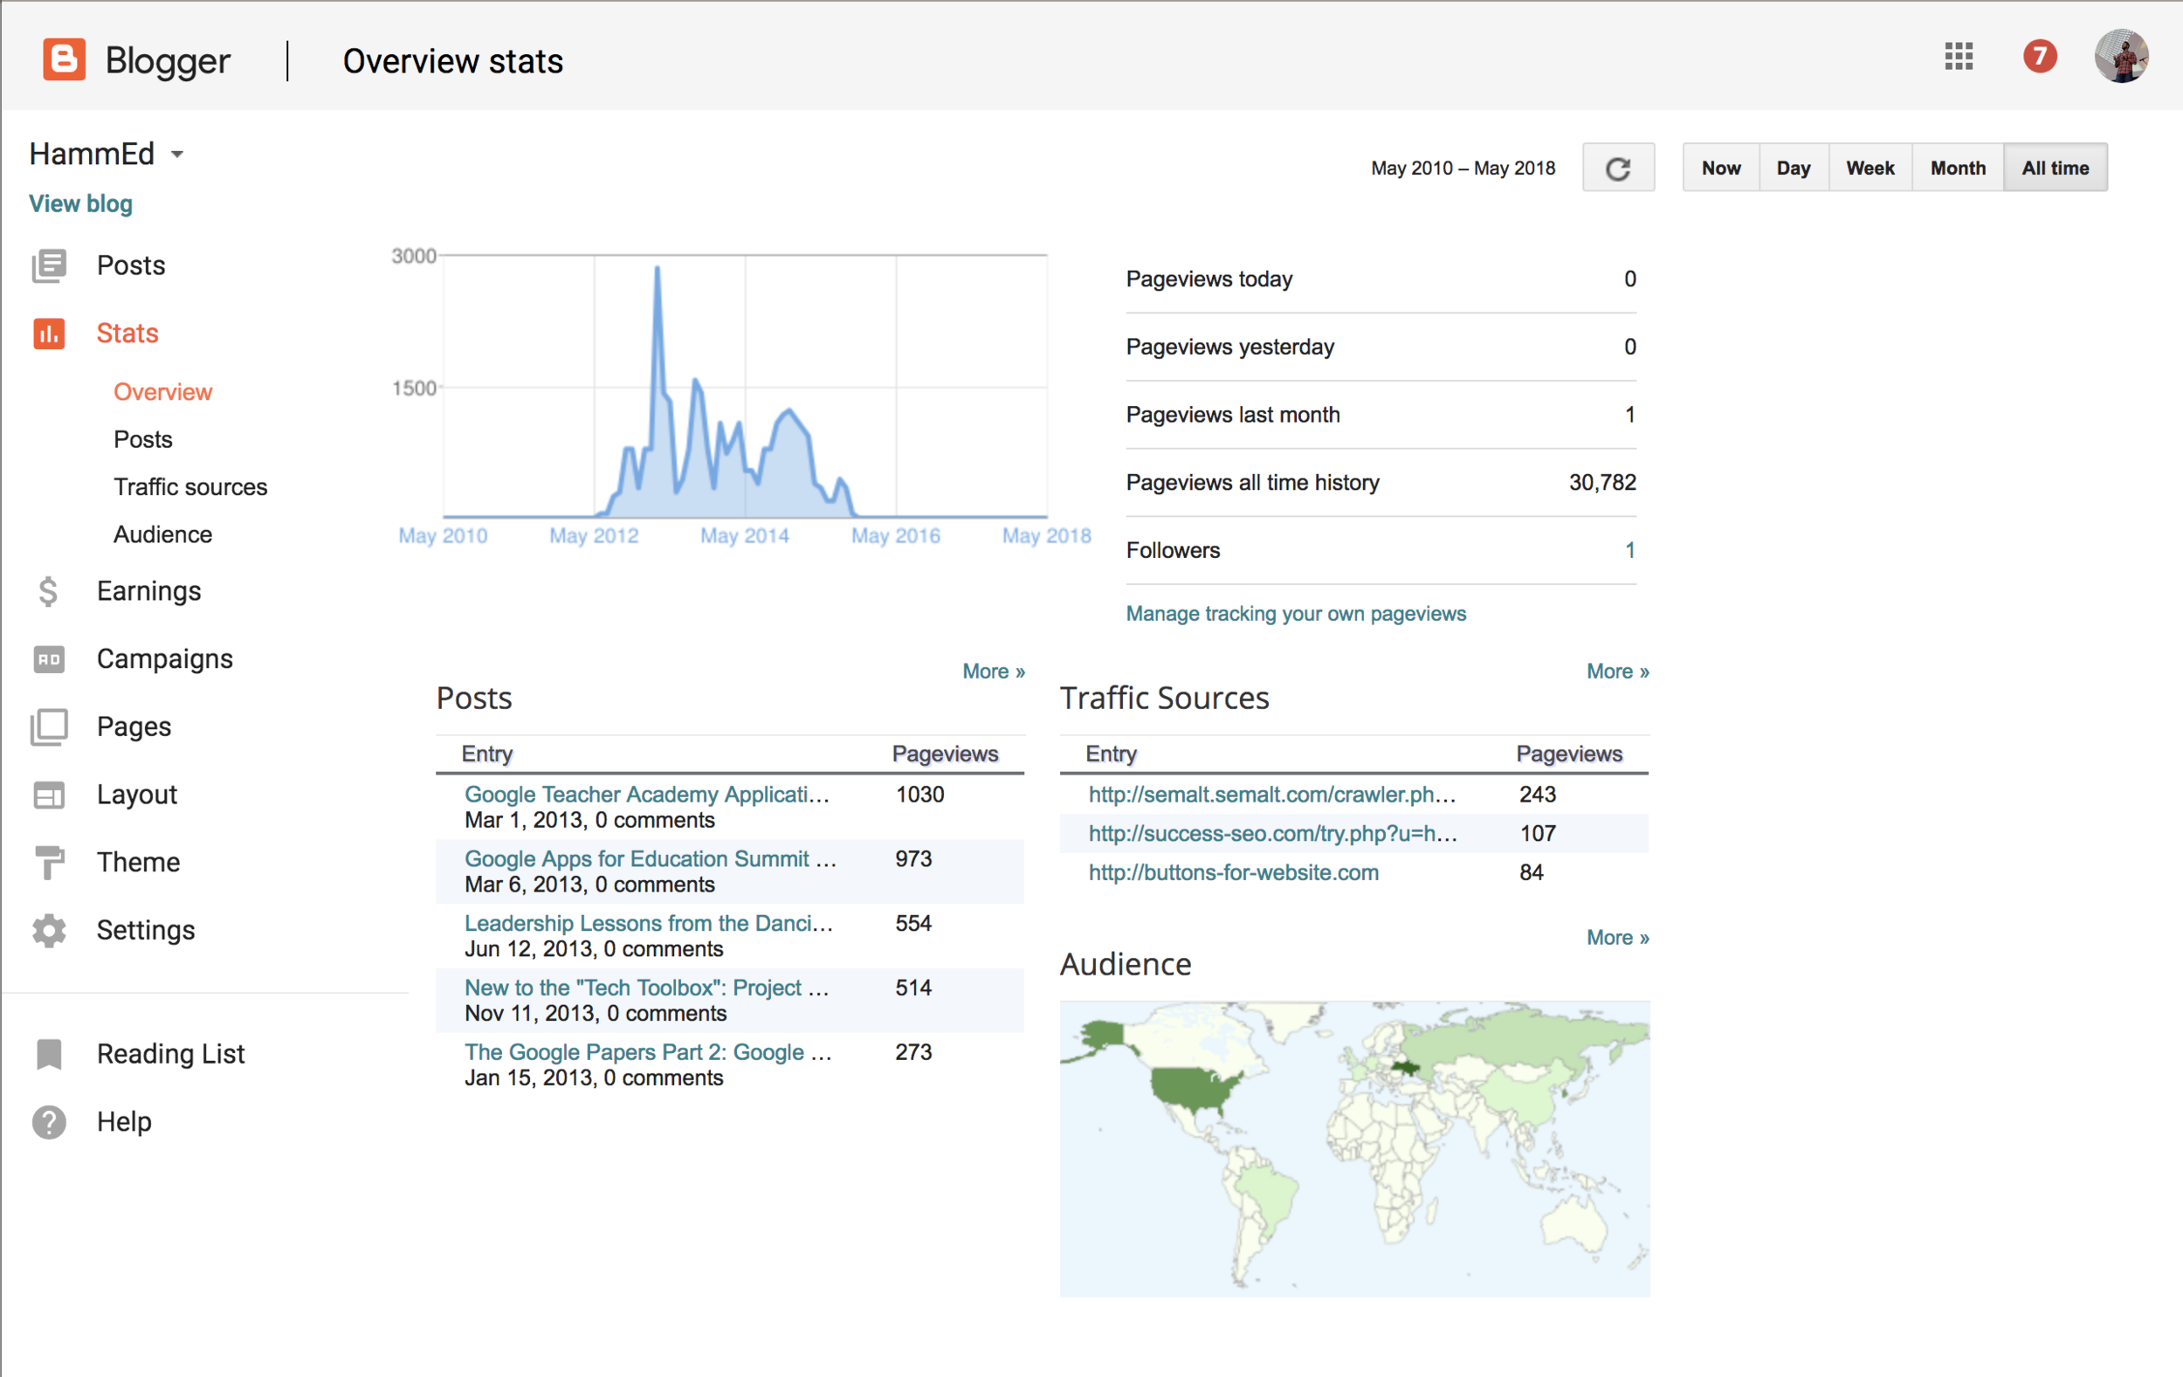
Task: Open the Help menu label
Action: (124, 1121)
